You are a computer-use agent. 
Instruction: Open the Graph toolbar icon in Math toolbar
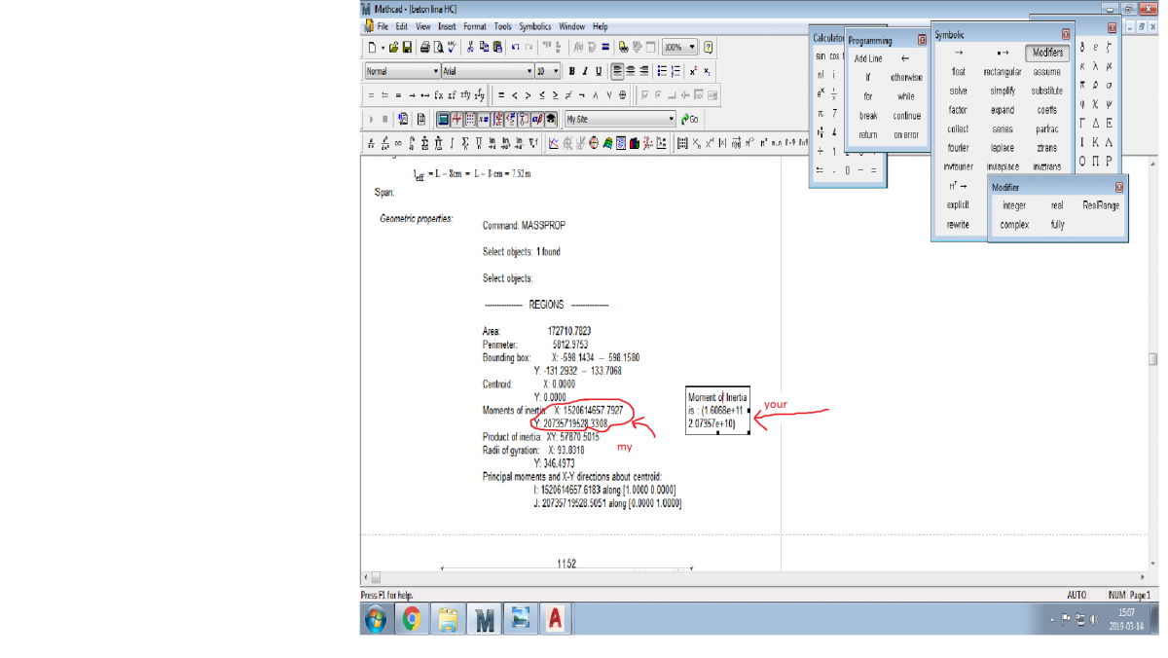(x=456, y=119)
